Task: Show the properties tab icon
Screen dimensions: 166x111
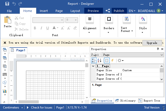Action: point(107,60)
